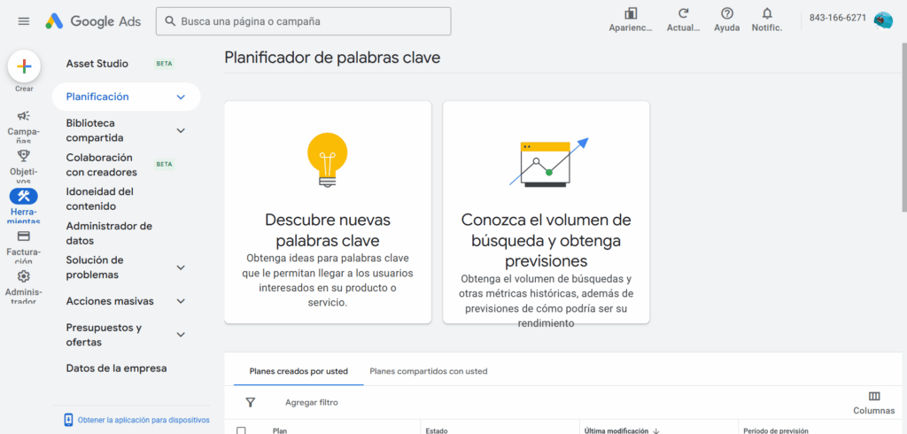This screenshot has width=907, height=434.
Task: Click the lightbulb illustration
Action: pyautogui.click(x=328, y=160)
